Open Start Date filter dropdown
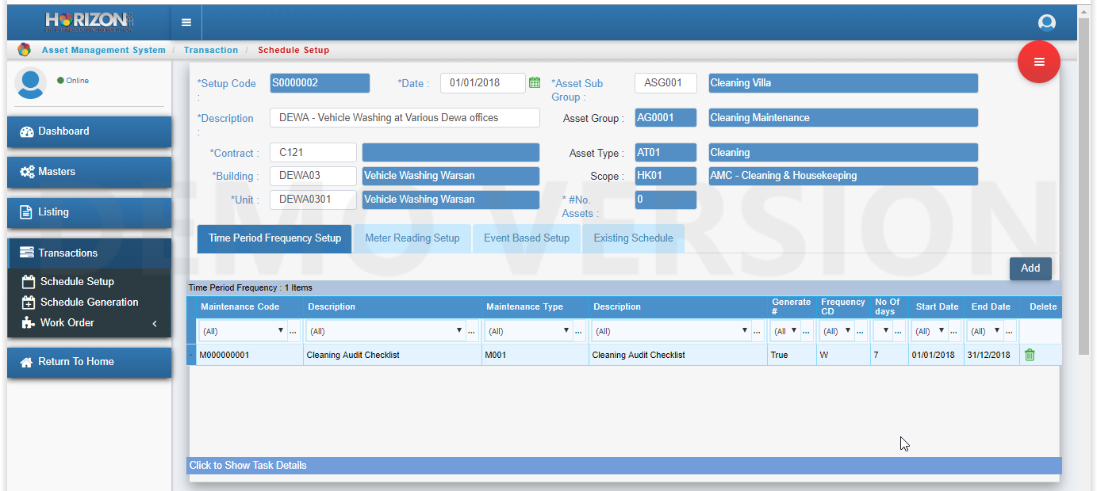1097x491 pixels. pos(942,331)
